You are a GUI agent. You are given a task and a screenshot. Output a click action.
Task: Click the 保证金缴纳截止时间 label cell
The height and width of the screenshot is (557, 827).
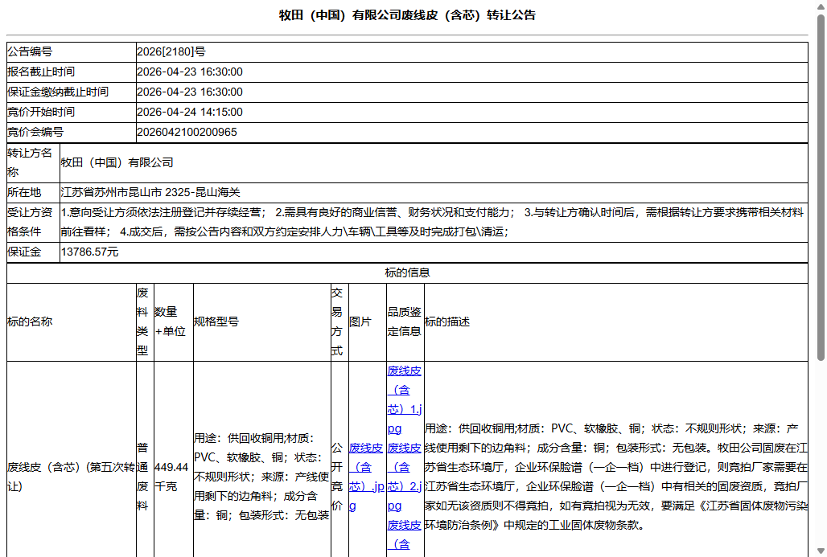[x=72, y=92]
